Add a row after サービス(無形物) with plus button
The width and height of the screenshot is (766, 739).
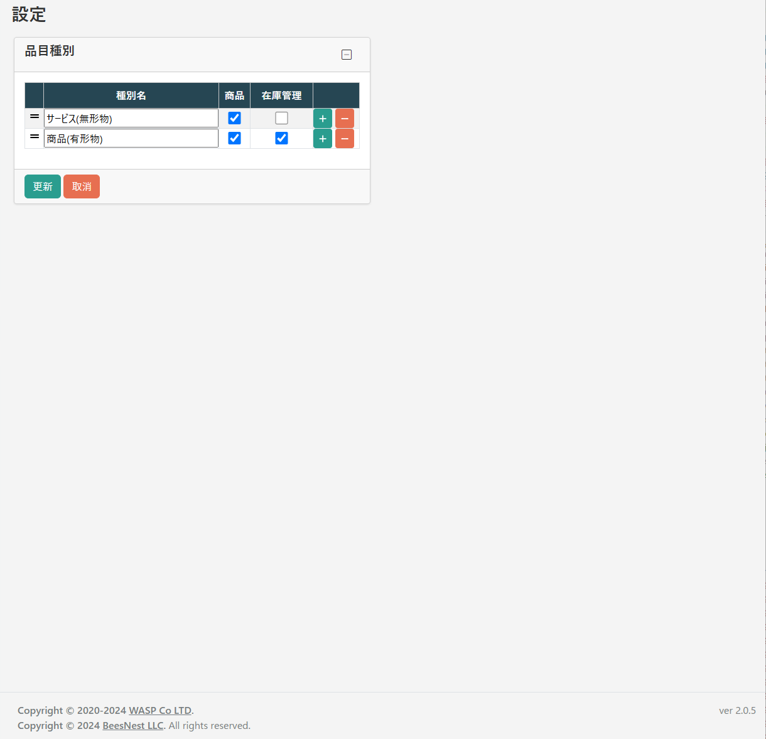[322, 119]
